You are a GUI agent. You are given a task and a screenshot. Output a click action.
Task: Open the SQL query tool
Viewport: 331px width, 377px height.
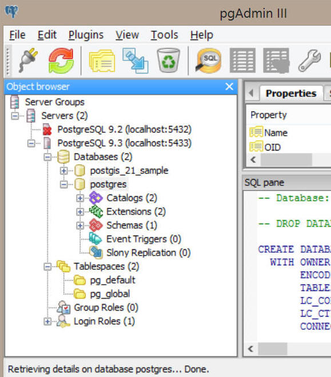(208, 60)
